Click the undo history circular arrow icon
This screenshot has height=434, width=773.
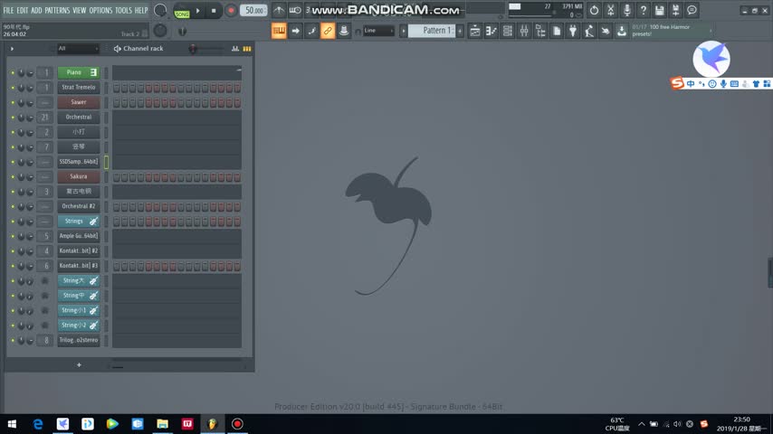pyautogui.click(x=594, y=10)
